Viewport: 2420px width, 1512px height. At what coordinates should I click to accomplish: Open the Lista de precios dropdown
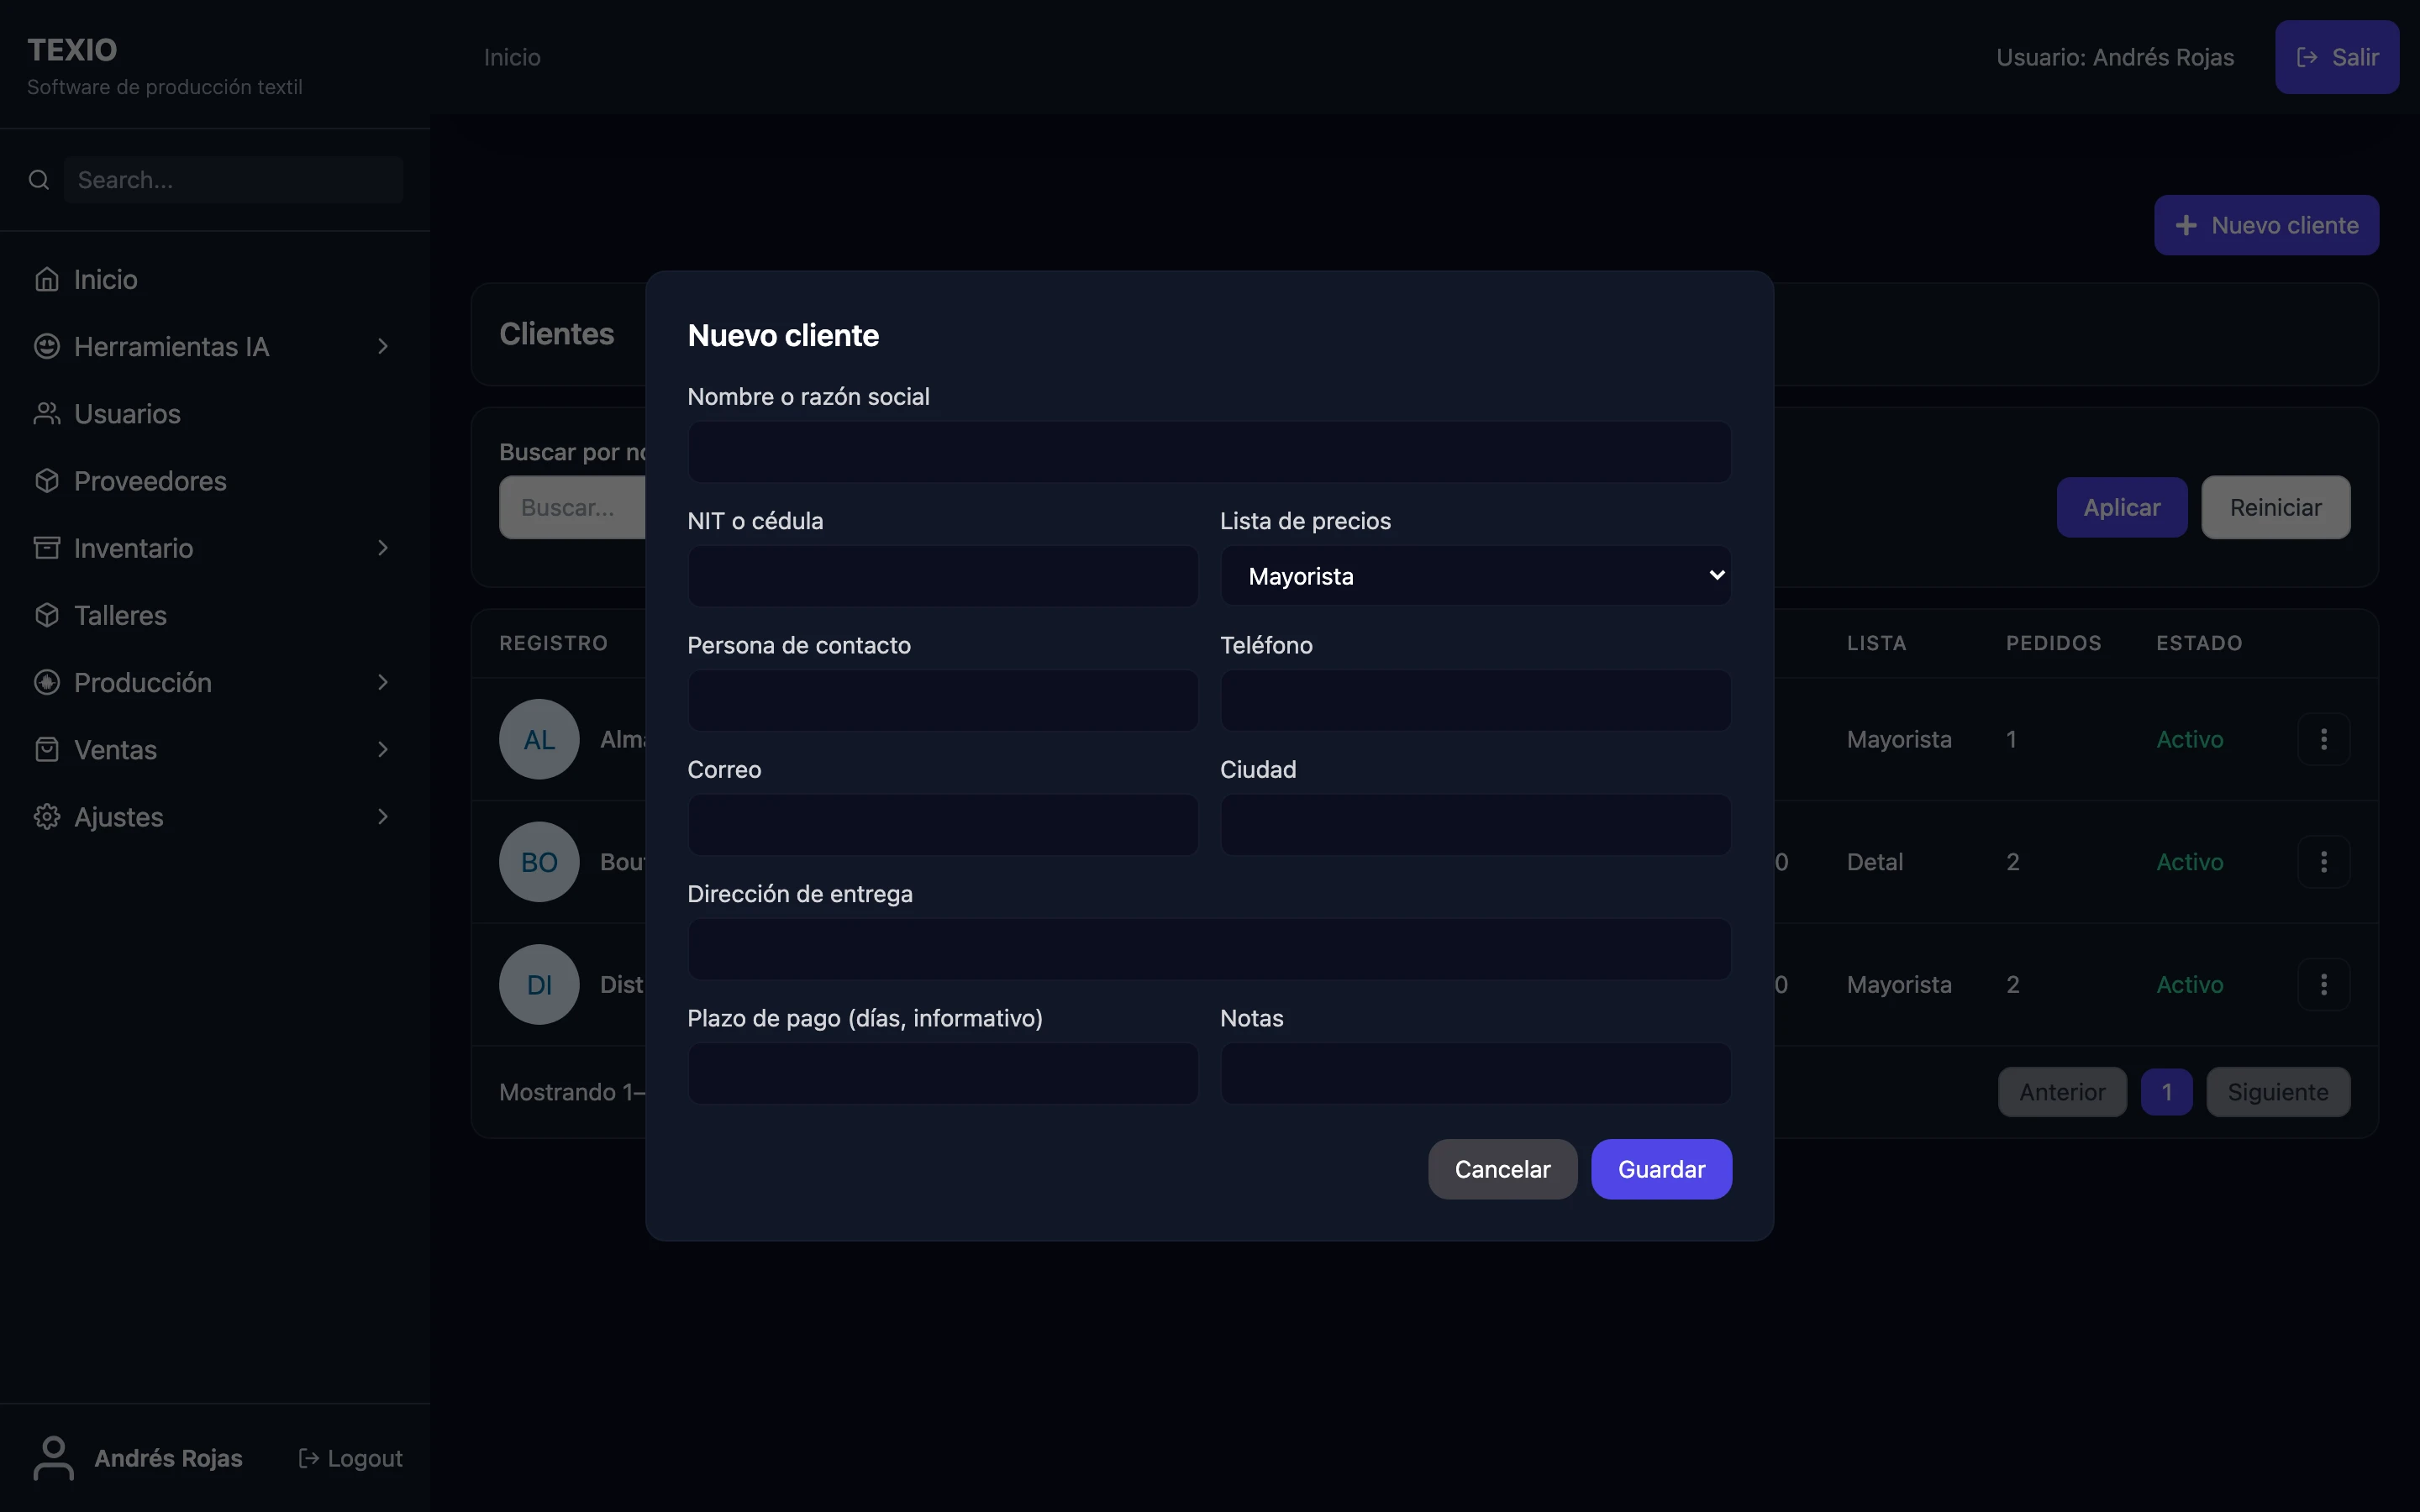1476,576
